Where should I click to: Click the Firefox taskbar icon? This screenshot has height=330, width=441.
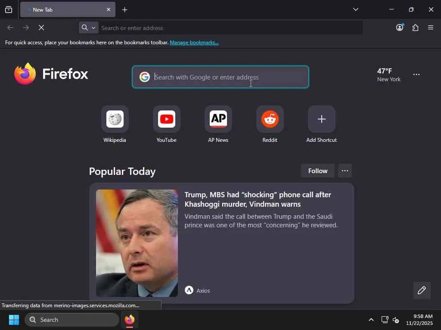click(129, 320)
